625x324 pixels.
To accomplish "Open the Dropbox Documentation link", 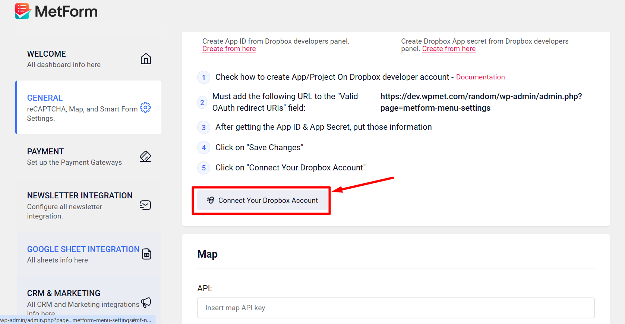I will coord(480,77).
